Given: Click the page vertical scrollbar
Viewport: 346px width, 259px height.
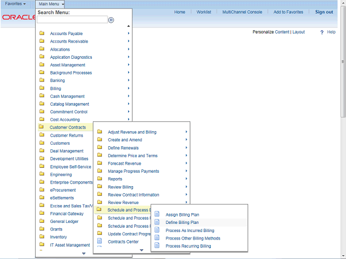Looking at the screenshot, I should point(343,129).
